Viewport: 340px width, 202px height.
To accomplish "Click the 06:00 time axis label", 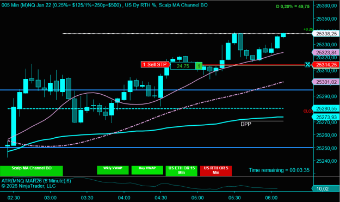I will coord(271,198).
